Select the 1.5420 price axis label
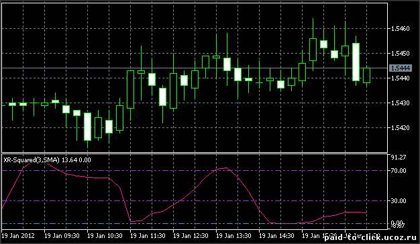The height and width of the screenshot is (244, 420). [400, 128]
